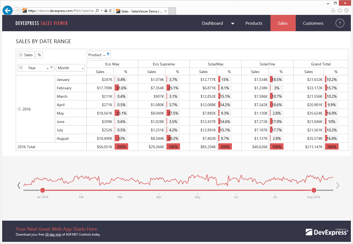The height and width of the screenshot is (244, 353).
Task: Click the Aug 2016 range slider handle
Action: 314,190
